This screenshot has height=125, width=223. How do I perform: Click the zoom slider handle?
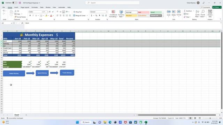pos(210,118)
